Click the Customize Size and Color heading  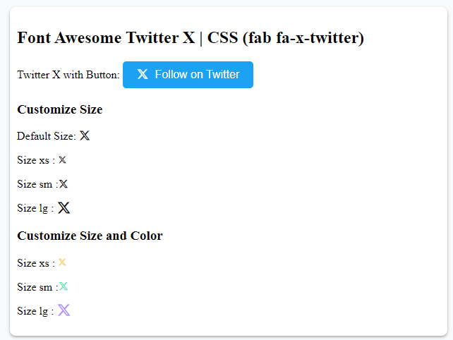(90, 236)
